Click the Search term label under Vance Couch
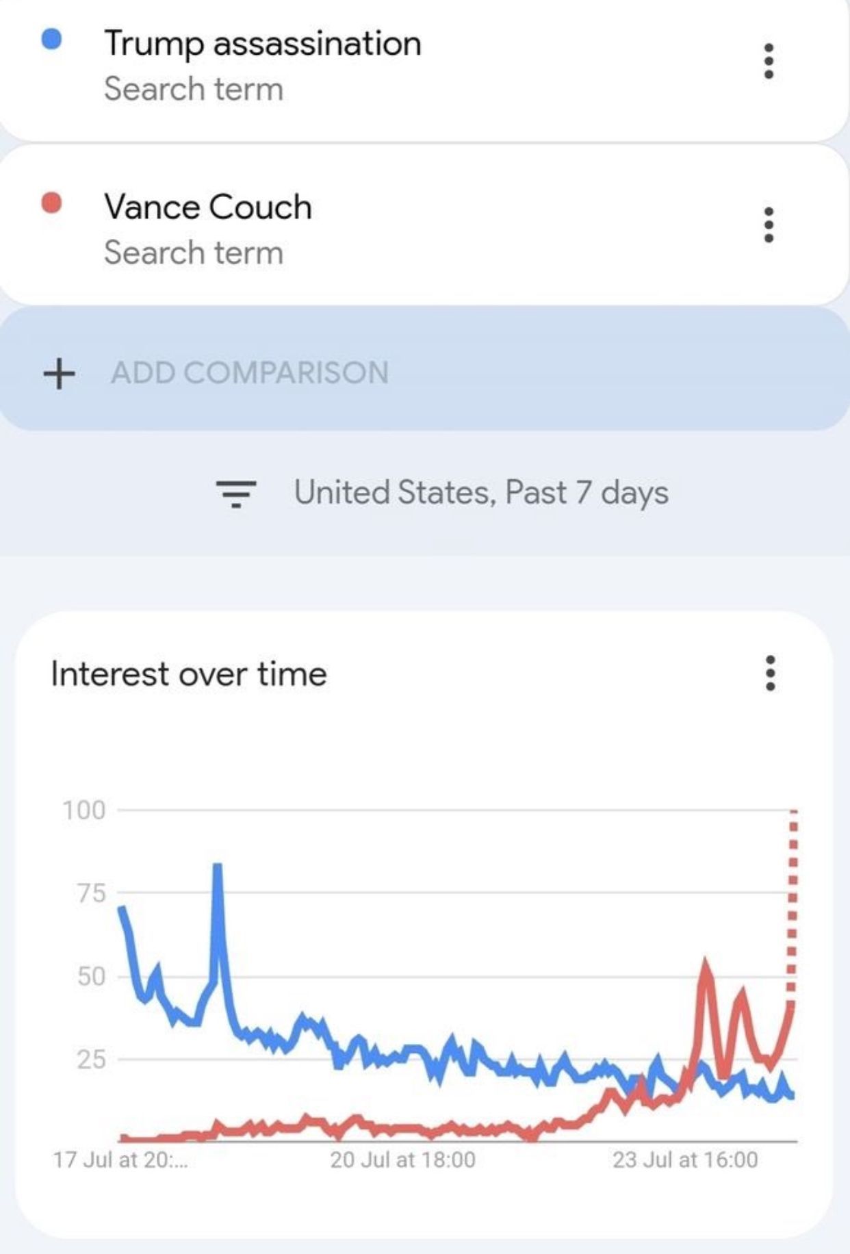 (194, 253)
